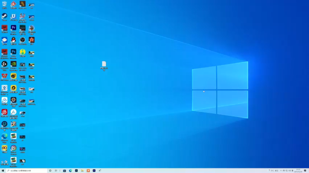Viewport: 309px width, 173px height.
Task: Select the Wallpaper Engine desktop shortcut
Action: (x=4, y=90)
